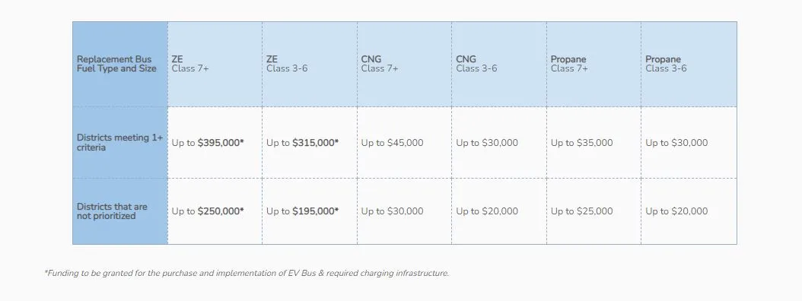The height and width of the screenshot is (301, 802).
Task: Click the Up to $195,000* cell
Action: pyautogui.click(x=310, y=211)
